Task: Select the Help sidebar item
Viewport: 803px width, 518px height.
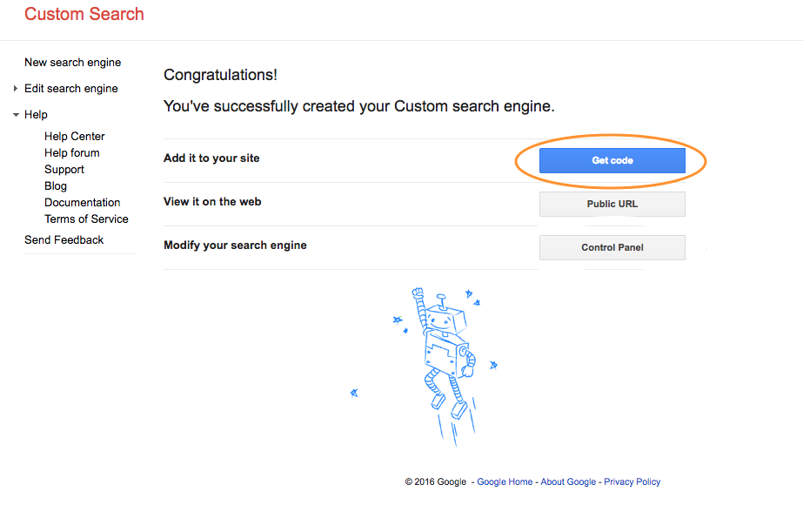Action: pyautogui.click(x=37, y=114)
